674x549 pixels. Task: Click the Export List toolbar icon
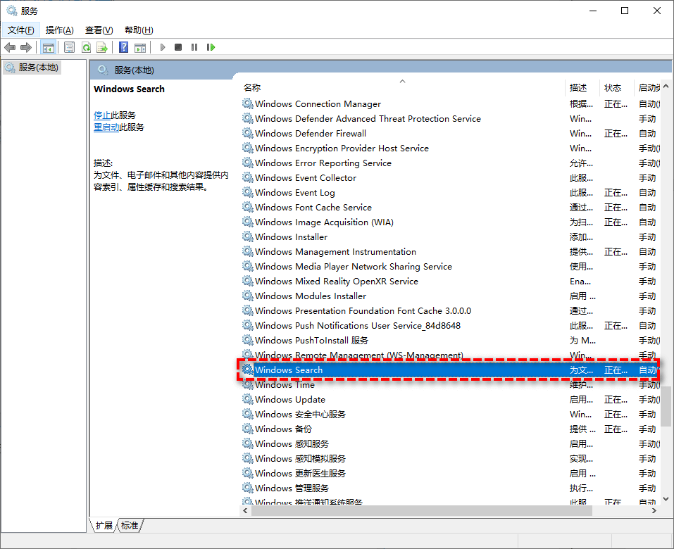(x=102, y=47)
